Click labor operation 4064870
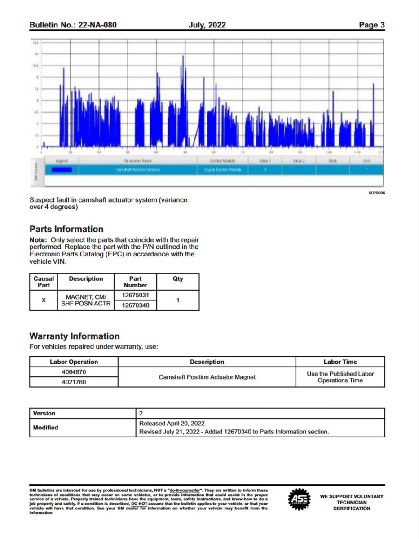Image resolution: width=419 pixels, height=539 pixels. pyautogui.click(x=74, y=372)
